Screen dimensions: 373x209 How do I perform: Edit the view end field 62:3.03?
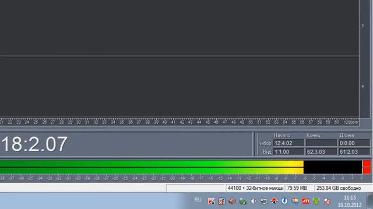(x=321, y=152)
